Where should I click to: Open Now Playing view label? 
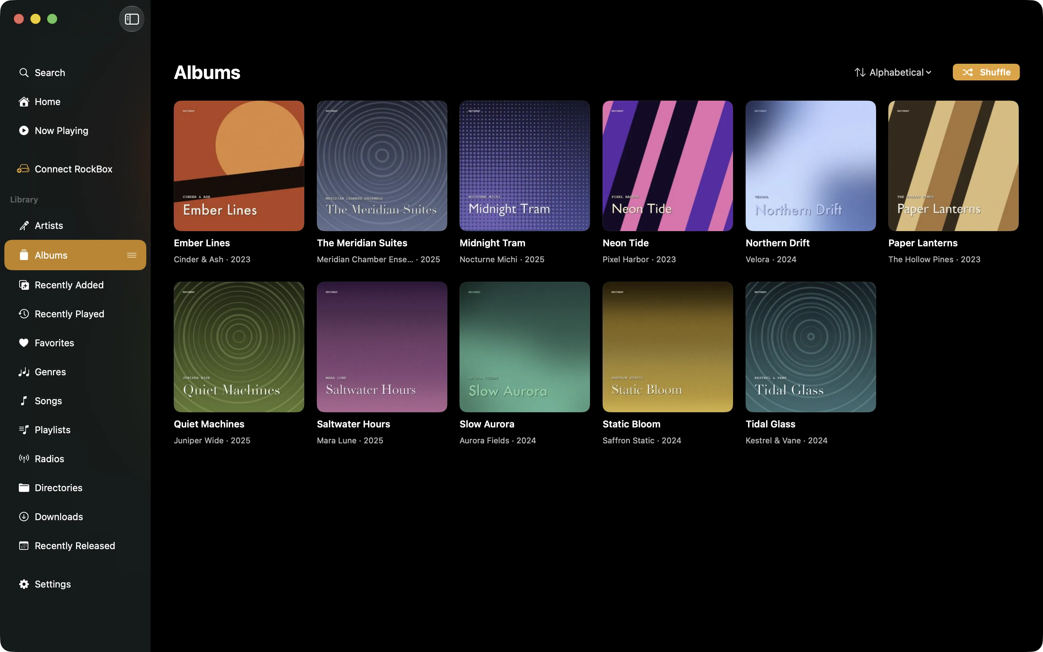pos(62,131)
